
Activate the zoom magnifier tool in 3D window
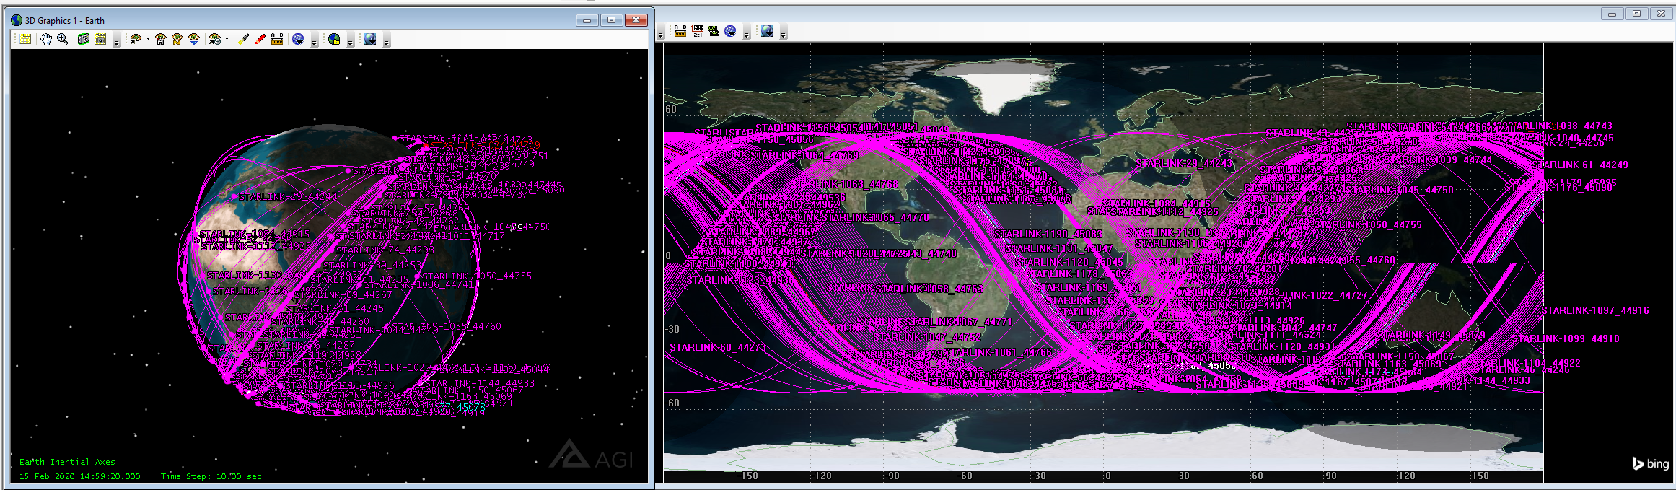[63, 39]
